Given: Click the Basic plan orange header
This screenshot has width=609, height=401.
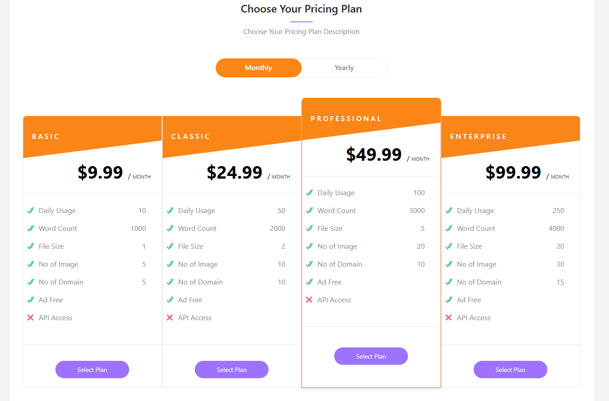Looking at the screenshot, I should tap(46, 136).
